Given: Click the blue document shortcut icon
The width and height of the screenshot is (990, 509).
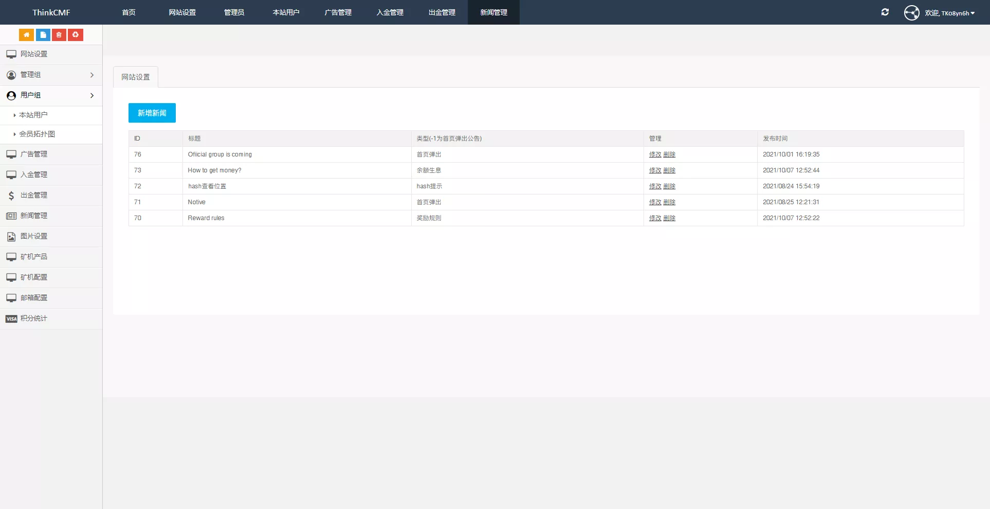Looking at the screenshot, I should (43, 35).
